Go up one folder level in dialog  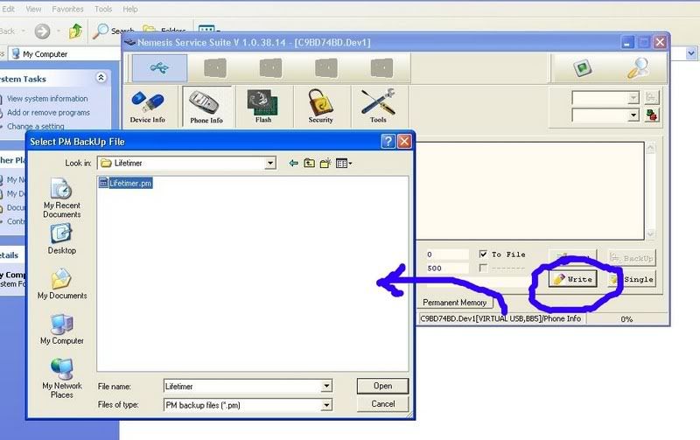tap(309, 164)
